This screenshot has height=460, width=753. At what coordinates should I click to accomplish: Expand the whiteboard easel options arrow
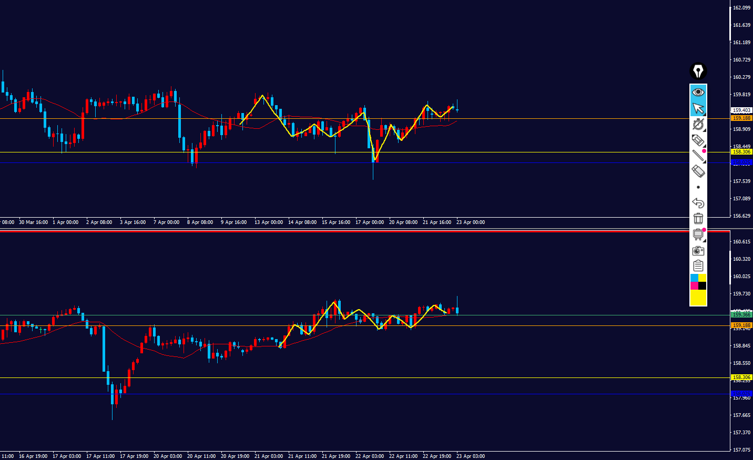(x=705, y=240)
